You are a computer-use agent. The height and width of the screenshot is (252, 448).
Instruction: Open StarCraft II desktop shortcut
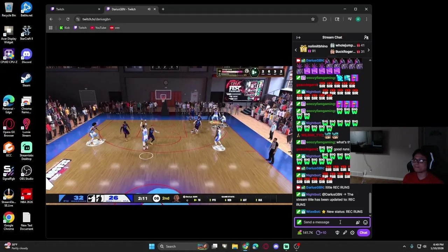tap(26, 33)
